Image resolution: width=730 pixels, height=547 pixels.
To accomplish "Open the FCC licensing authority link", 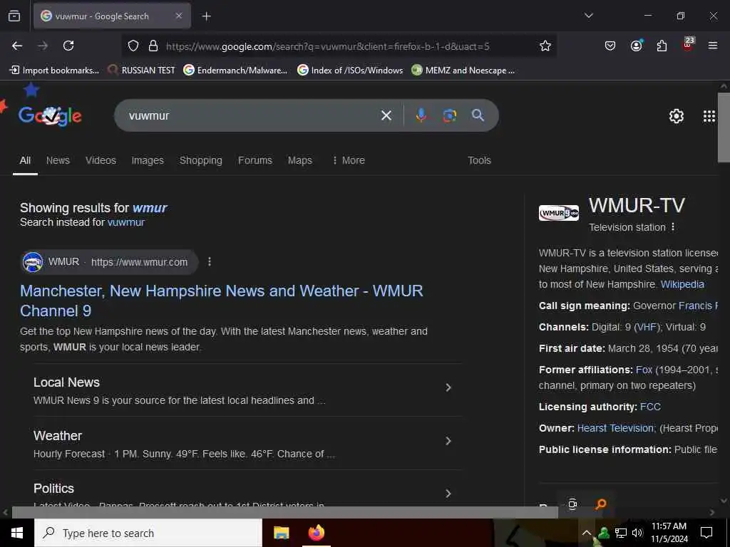I will (650, 407).
